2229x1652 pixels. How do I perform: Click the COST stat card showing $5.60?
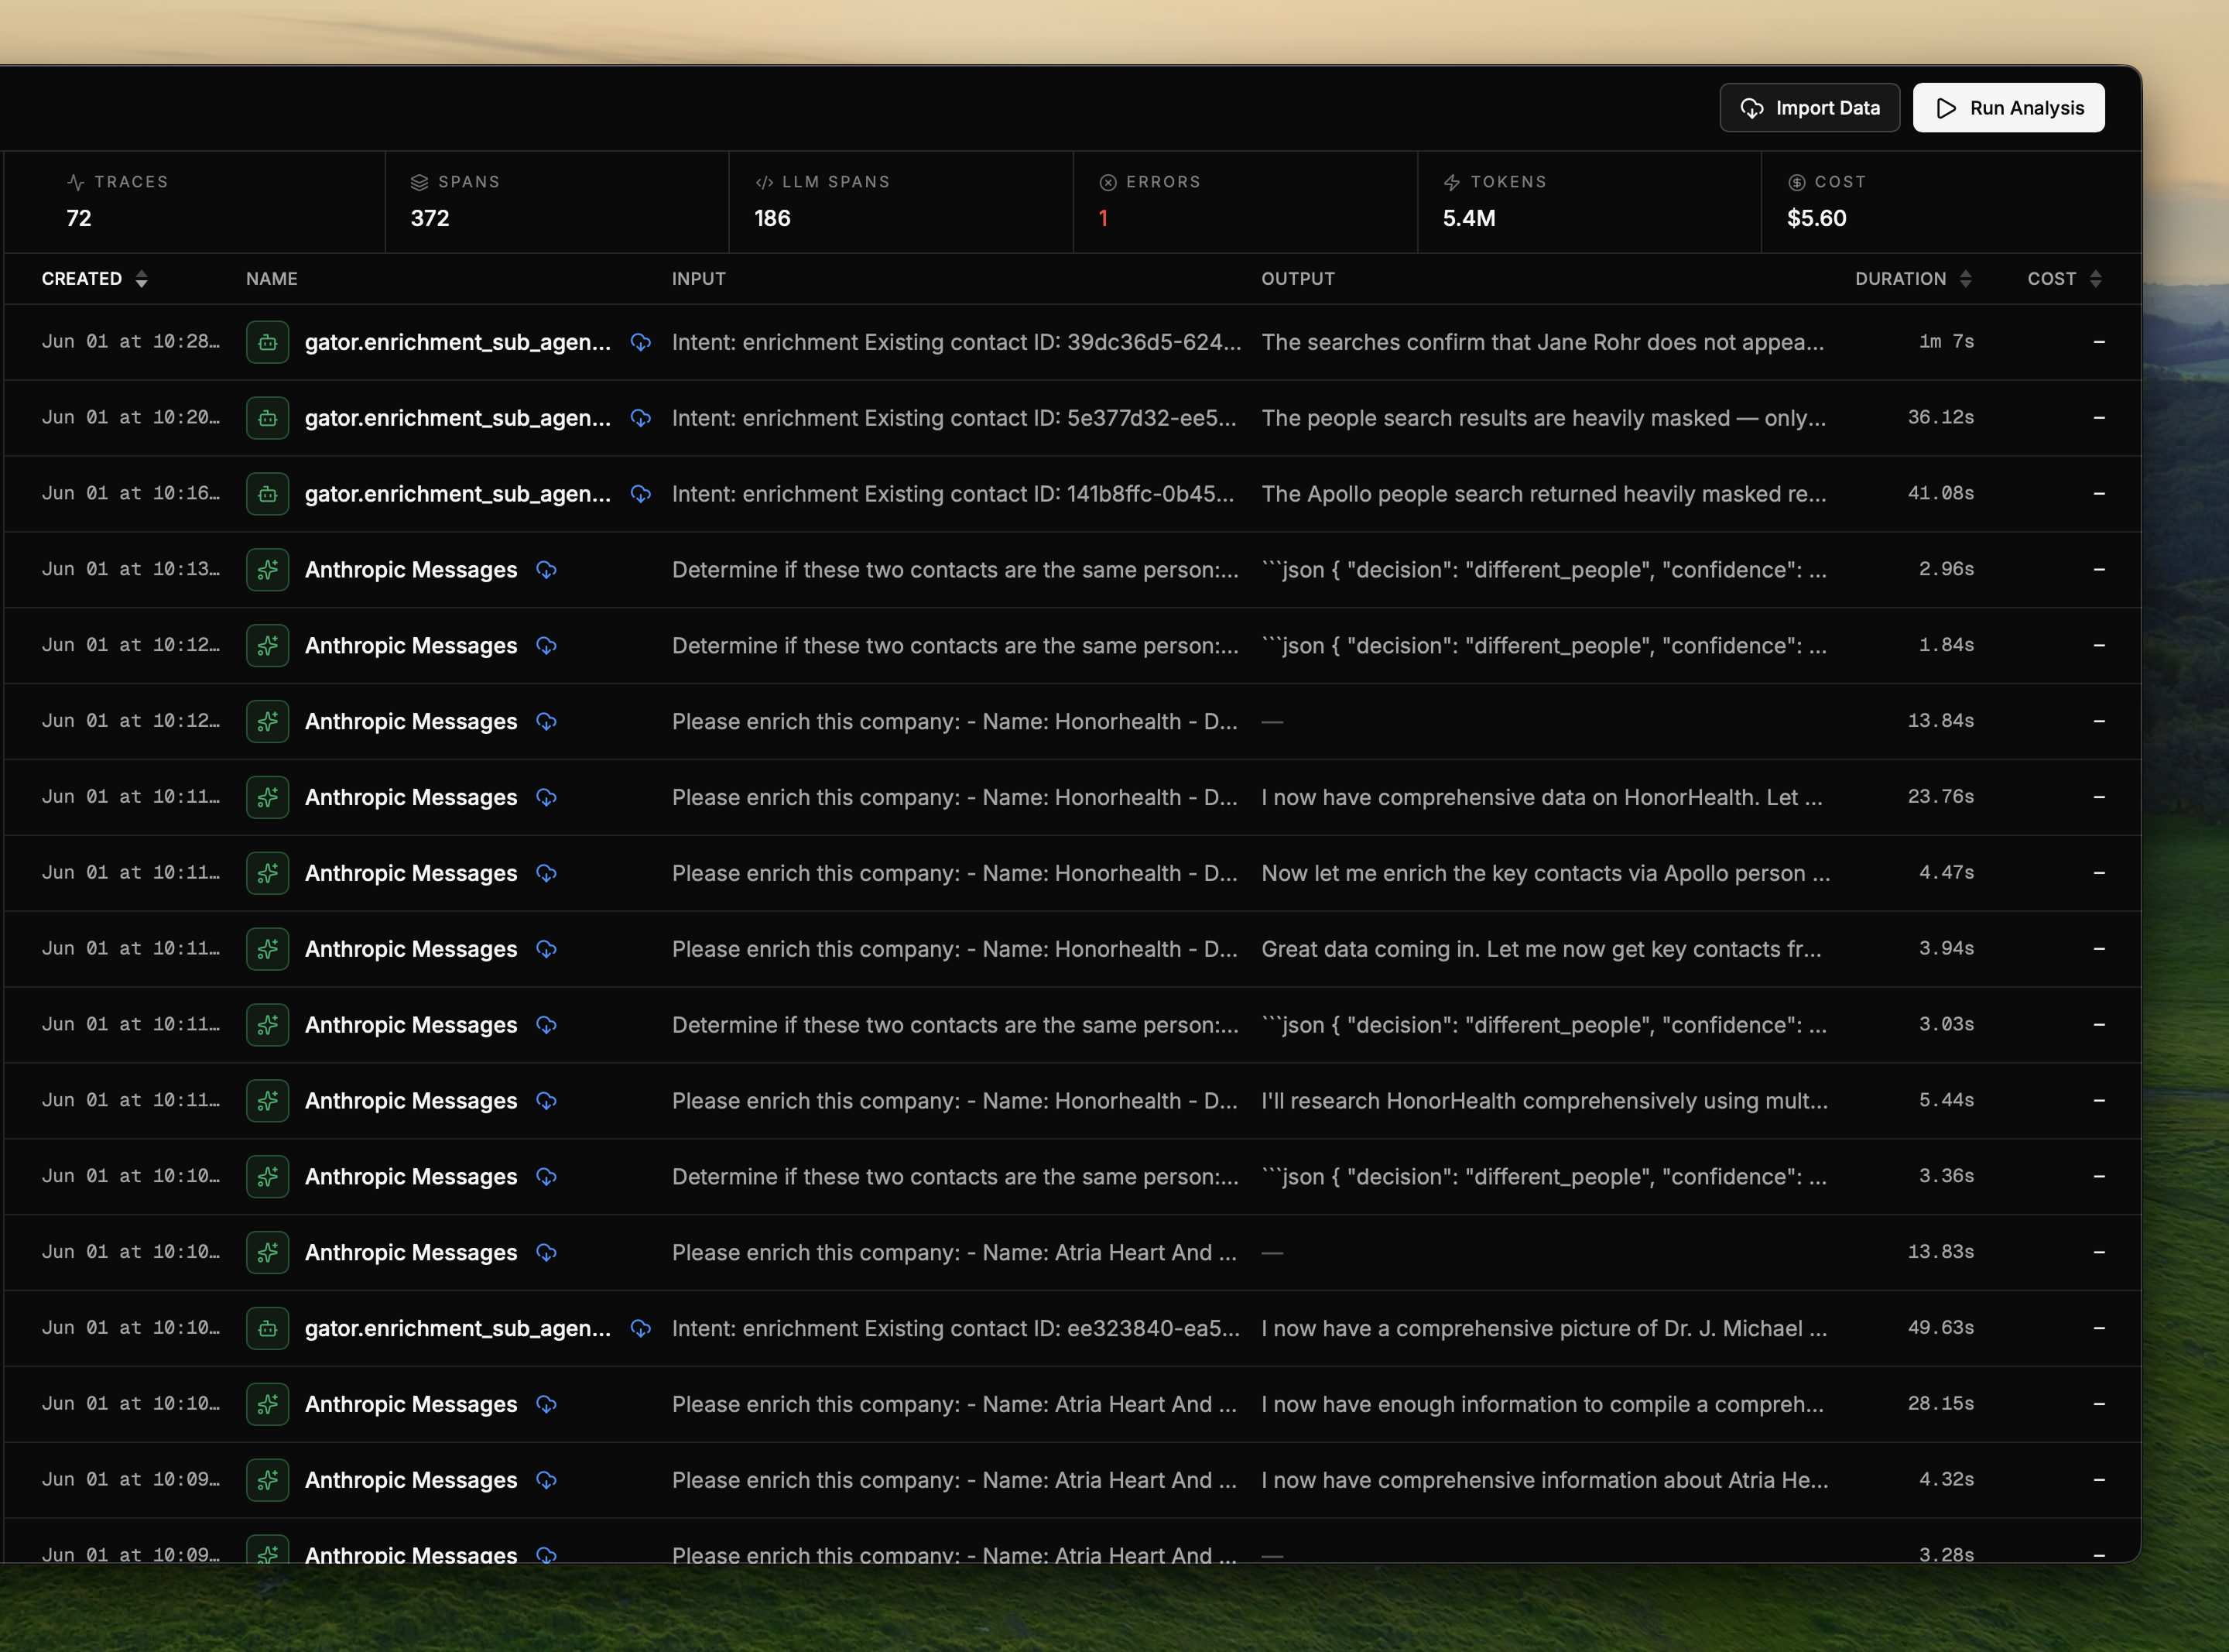[x=1950, y=201]
